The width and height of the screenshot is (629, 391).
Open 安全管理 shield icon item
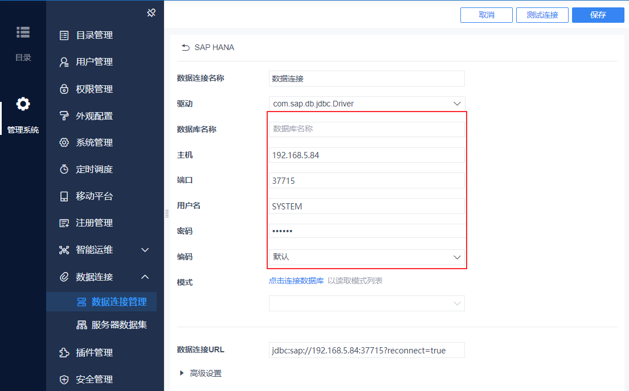tap(86, 380)
